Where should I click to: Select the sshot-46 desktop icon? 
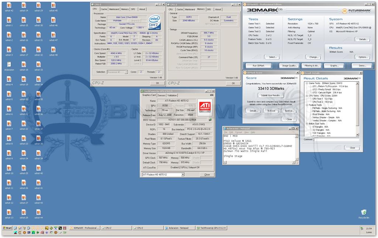click(x=53, y=22)
